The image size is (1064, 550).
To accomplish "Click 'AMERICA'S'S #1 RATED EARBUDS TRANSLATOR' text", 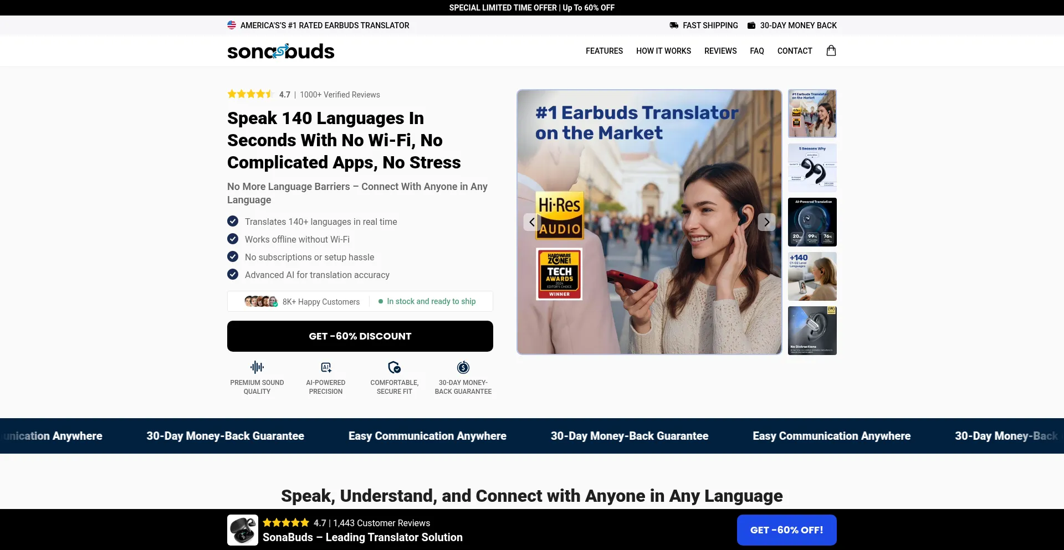I will (325, 25).
